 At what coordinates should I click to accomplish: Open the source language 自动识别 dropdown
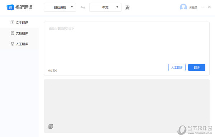click(60, 7)
